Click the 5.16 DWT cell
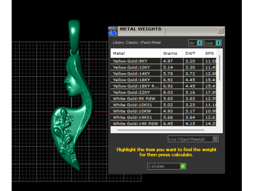Image resolution: width=254 pixels, height=191 pixels. (193, 92)
